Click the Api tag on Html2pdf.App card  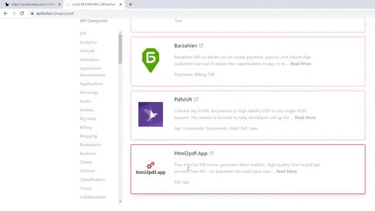186,182
